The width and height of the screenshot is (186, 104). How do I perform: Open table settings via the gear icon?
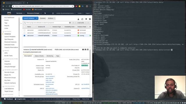[x=86, y=19]
